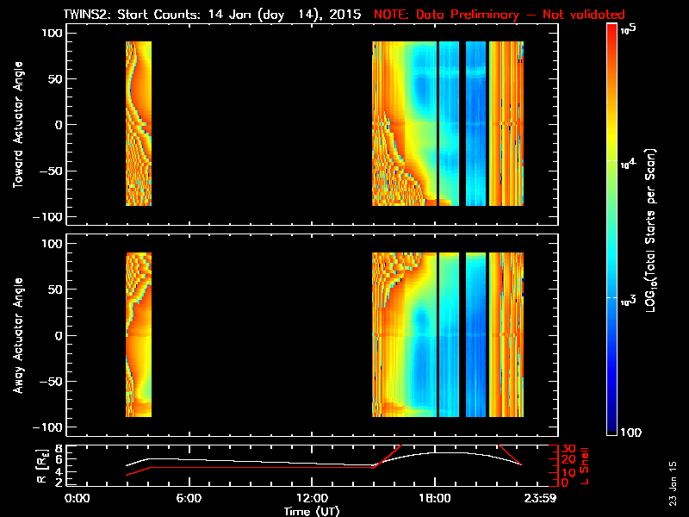The image size is (689, 517).
Task: Click the "2" tick on the R axis
Action: pos(59,483)
